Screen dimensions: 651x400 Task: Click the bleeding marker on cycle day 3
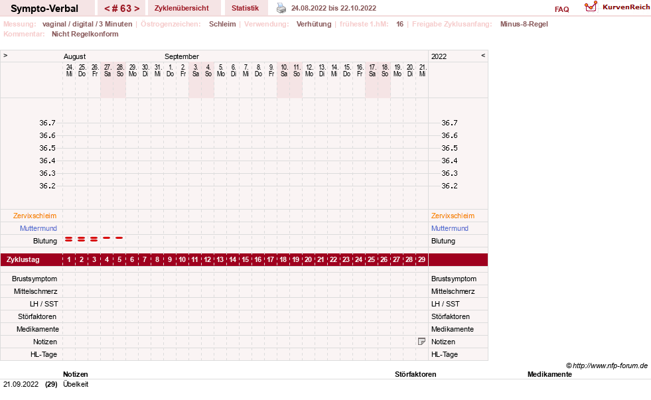tap(94, 239)
